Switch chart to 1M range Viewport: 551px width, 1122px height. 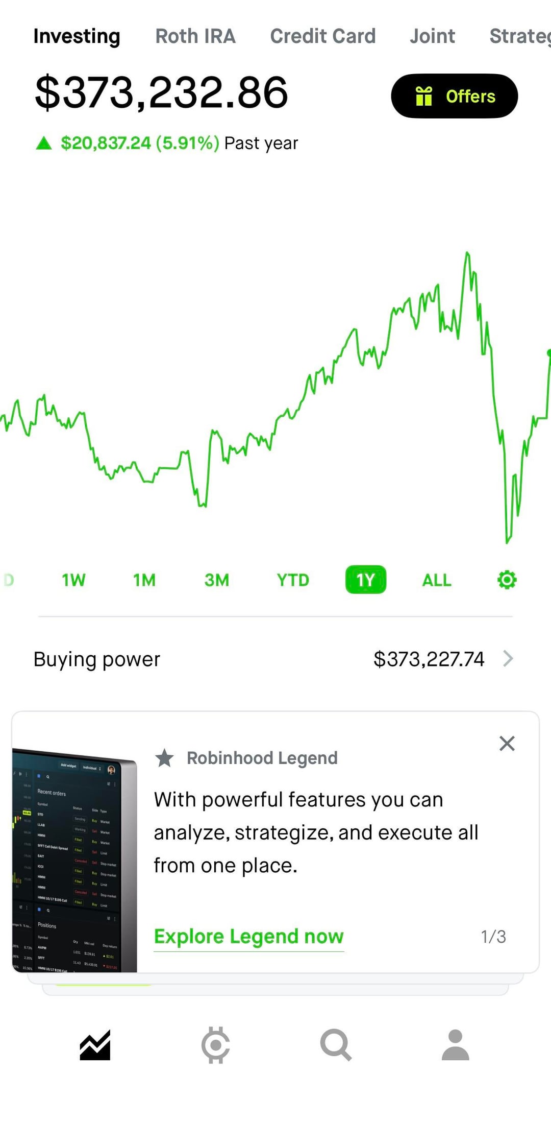coord(144,580)
